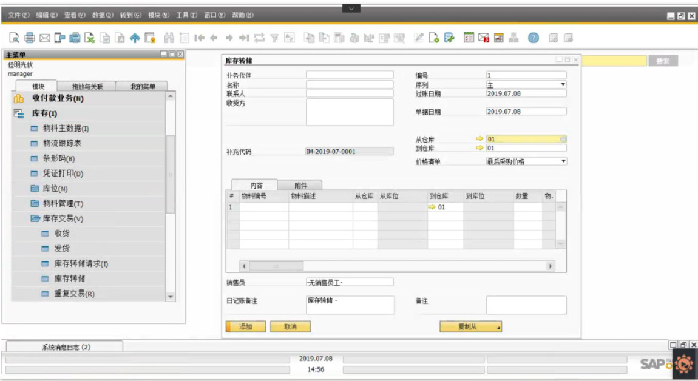698x381 pixels.
Task: Switch to the 我的菜单 tab
Action: tap(143, 86)
